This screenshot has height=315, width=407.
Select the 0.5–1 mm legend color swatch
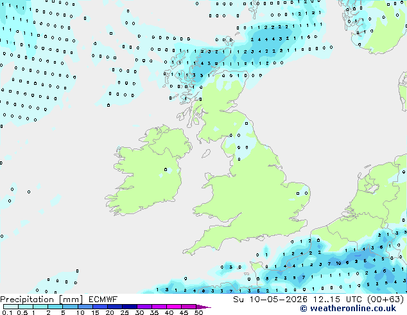26,307
